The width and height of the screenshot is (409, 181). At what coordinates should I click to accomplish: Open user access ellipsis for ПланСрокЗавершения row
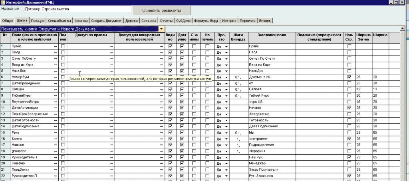[162, 114]
